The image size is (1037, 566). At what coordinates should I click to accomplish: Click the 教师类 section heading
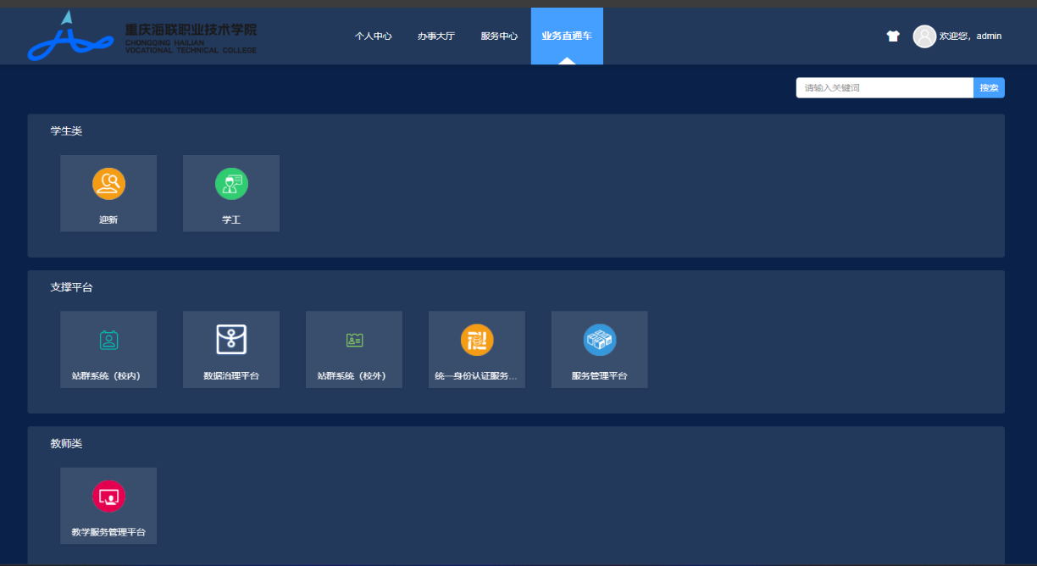pos(66,444)
